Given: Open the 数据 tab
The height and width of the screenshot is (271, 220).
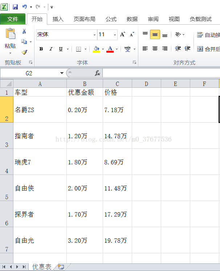Looking at the screenshot, I should 132,19.
